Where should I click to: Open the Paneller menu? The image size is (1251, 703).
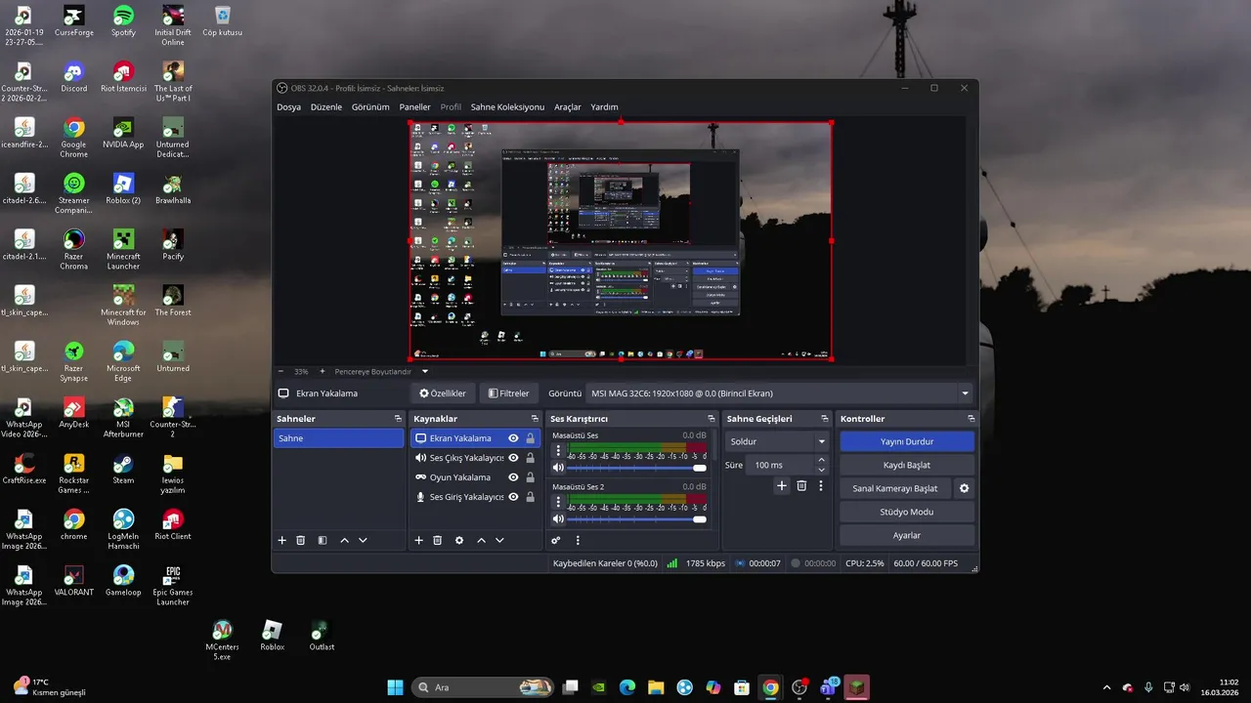click(414, 107)
